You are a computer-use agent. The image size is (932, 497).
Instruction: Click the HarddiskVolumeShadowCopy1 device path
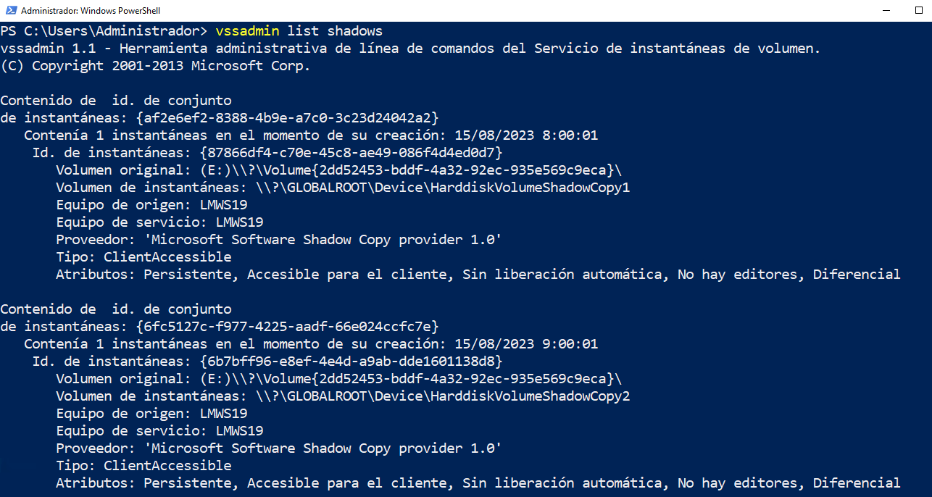coord(442,188)
